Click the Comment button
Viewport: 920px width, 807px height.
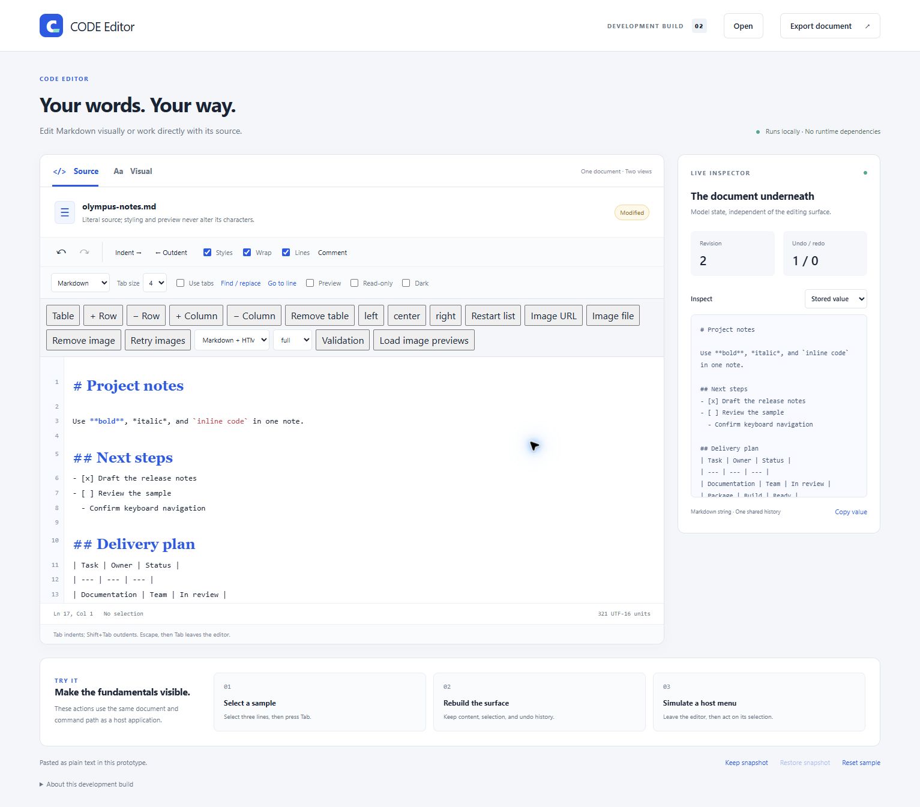[x=332, y=253]
